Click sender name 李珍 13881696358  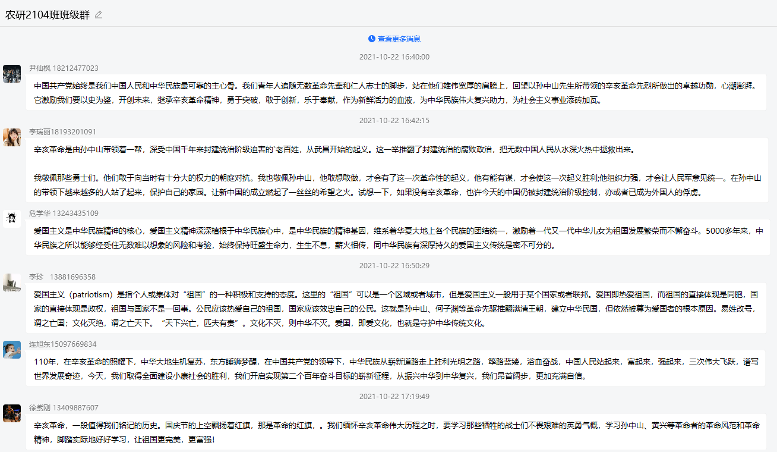point(62,277)
